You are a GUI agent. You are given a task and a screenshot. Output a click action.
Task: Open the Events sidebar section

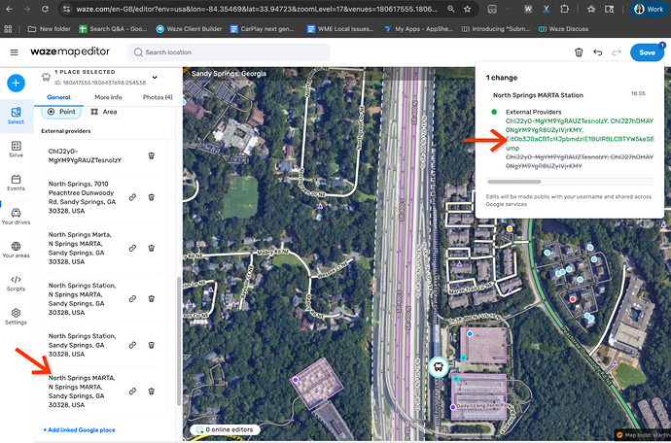click(x=17, y=182)
